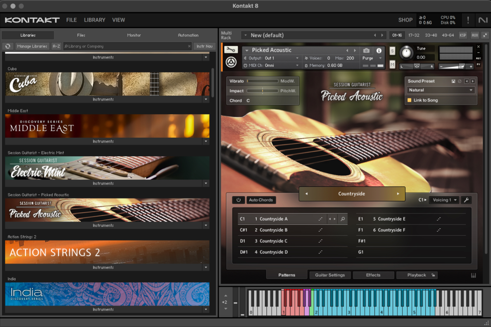Open the LIBRARY menu
The width and height of the screenshot is (491, 327).
pos(95,20)
